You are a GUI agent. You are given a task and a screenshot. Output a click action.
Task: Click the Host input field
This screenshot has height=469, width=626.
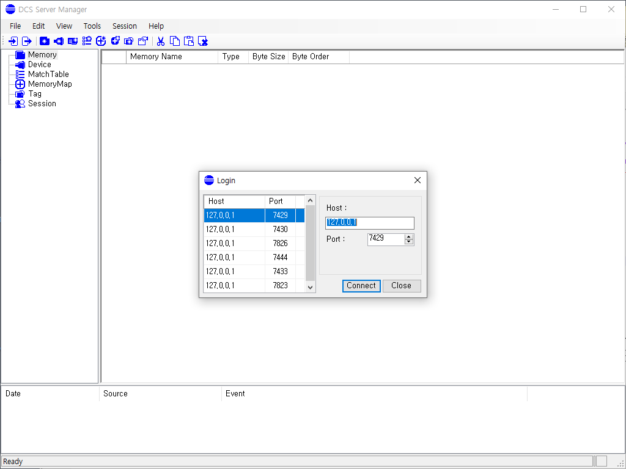pyautogui.click(x=370, y=223)
